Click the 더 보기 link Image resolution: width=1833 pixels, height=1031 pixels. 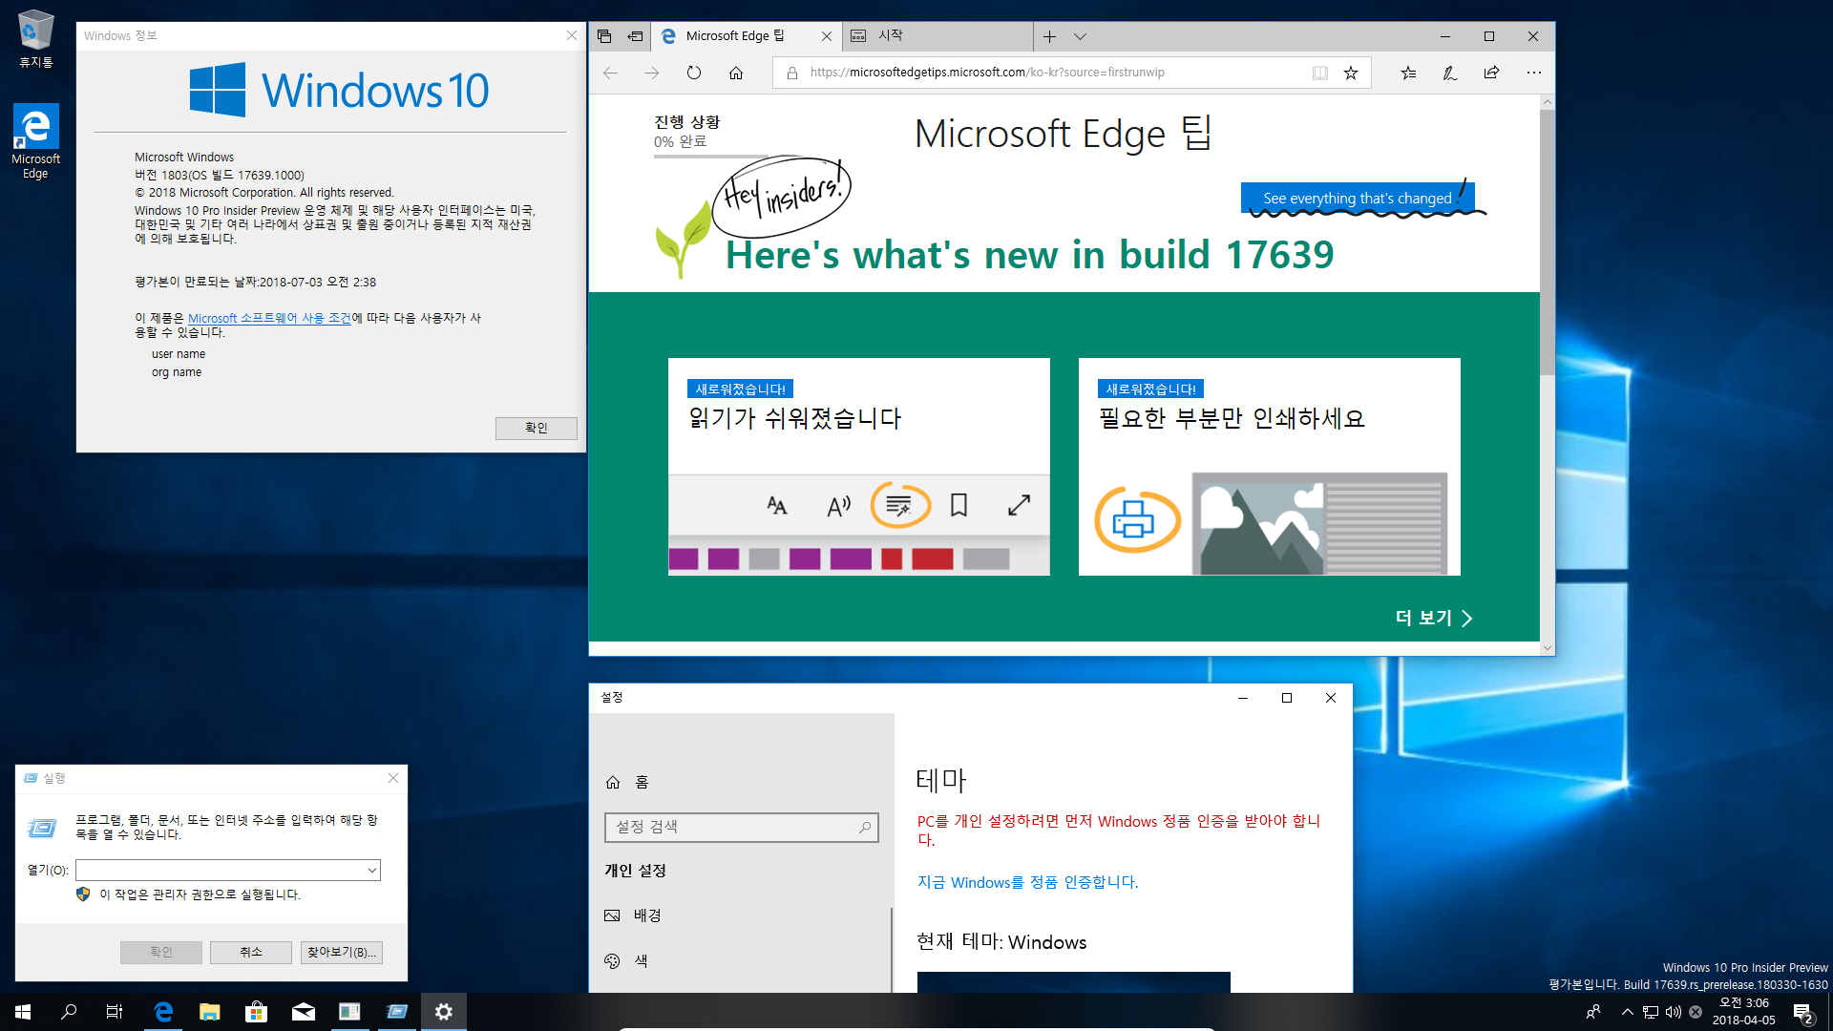(1433, 618)
